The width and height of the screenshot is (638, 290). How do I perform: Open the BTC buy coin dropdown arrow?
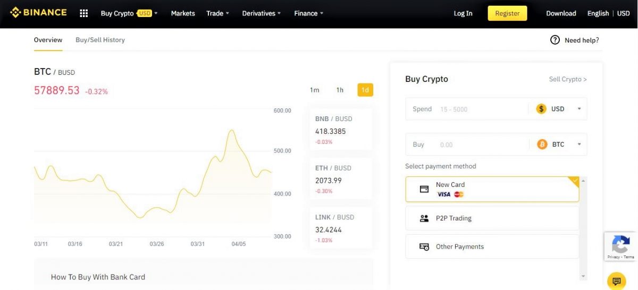click(579, 144)
